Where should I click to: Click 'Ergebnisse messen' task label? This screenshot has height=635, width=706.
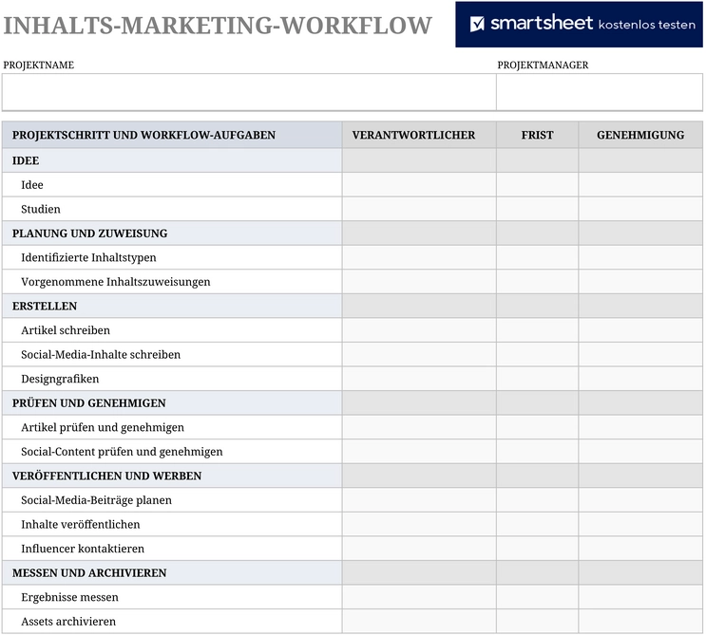[69, 598]
